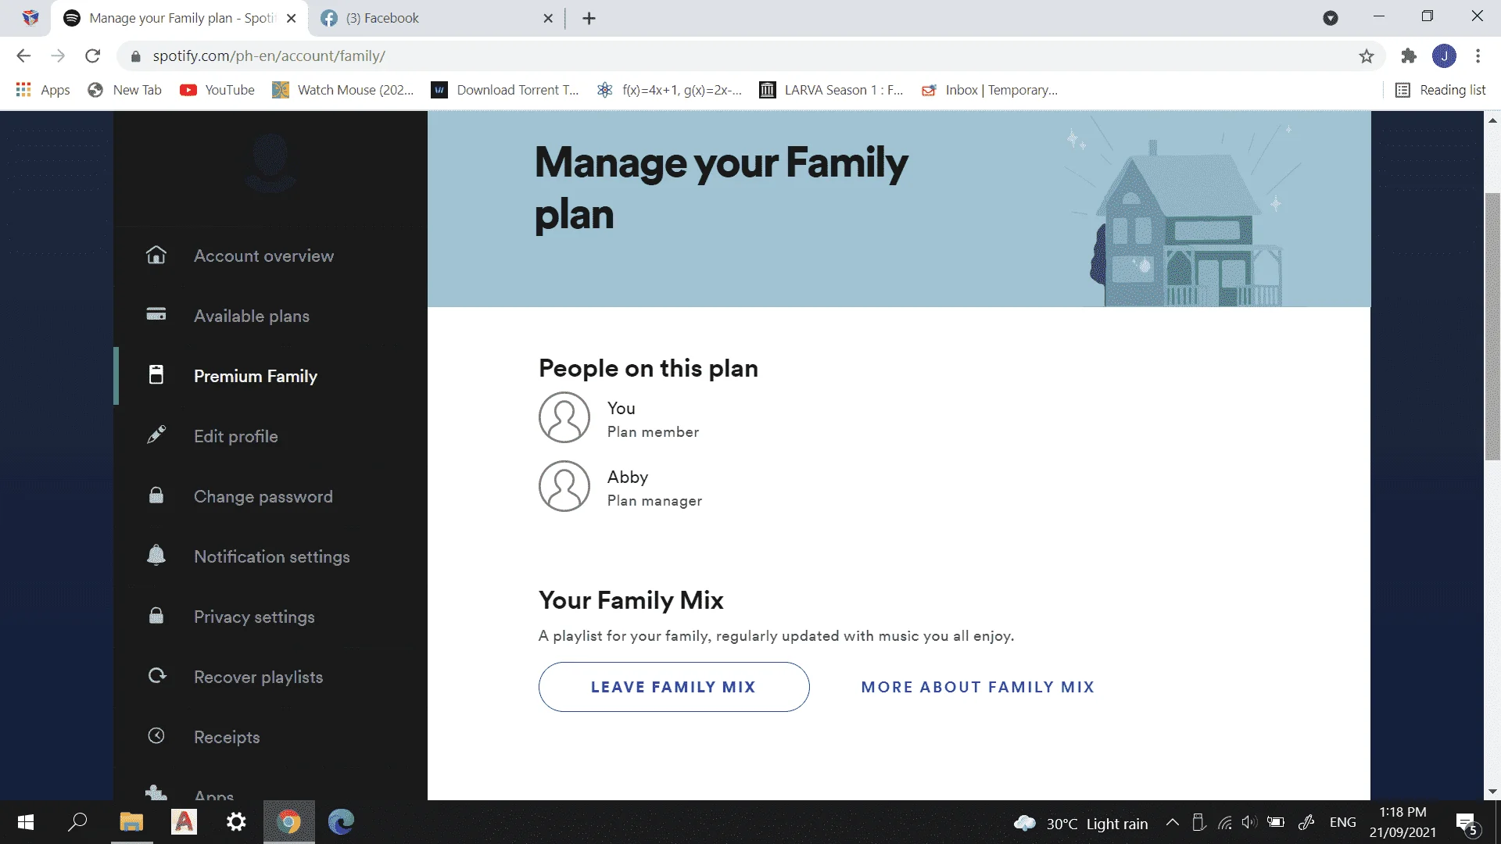Click the Receipts clock icon
The image size is (1501, 844).
tap(156, 735)
